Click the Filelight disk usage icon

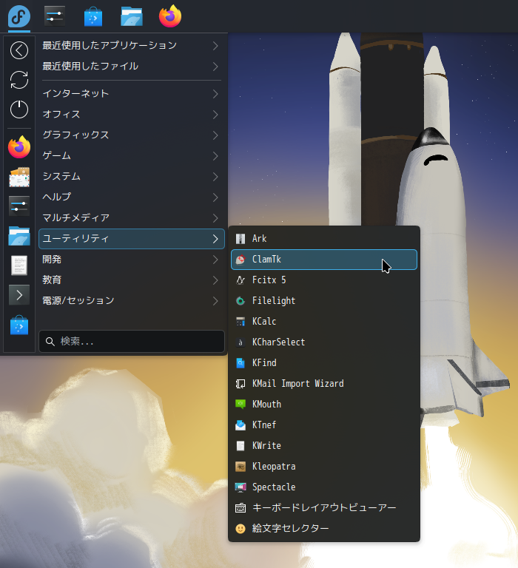pos(240,301)
